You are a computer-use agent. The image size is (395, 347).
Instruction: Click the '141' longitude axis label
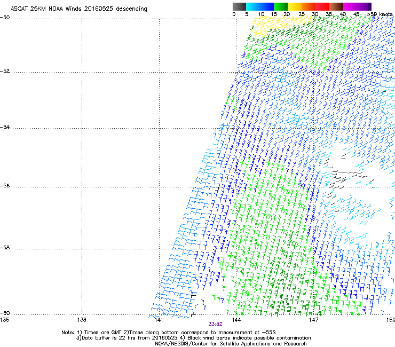159,320
